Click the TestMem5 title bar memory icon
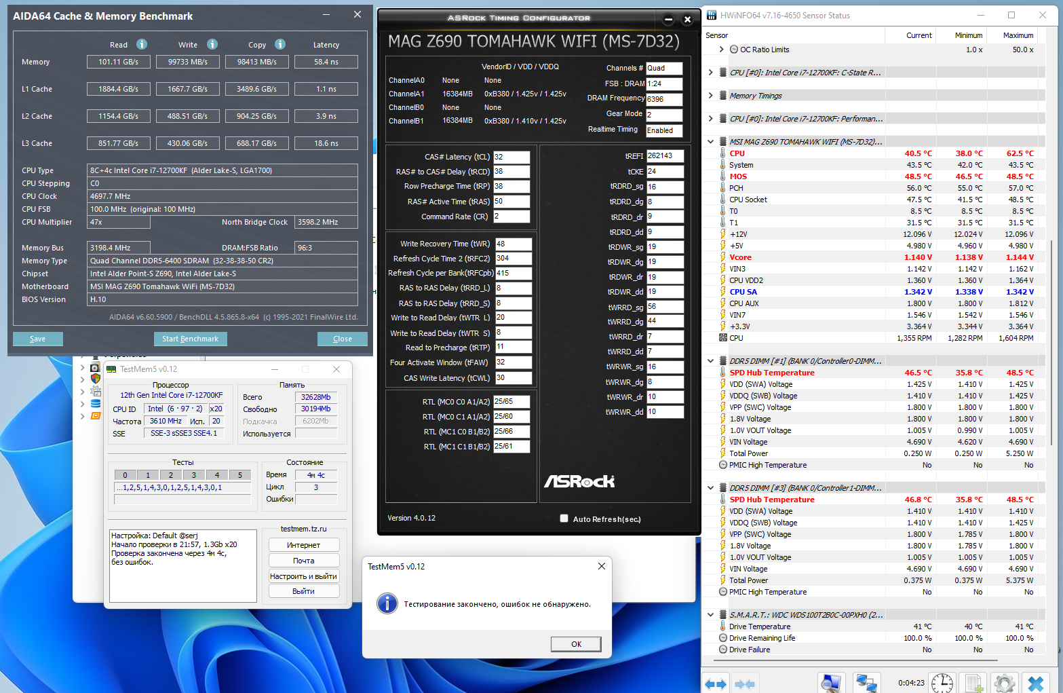 tap(111, 369)
